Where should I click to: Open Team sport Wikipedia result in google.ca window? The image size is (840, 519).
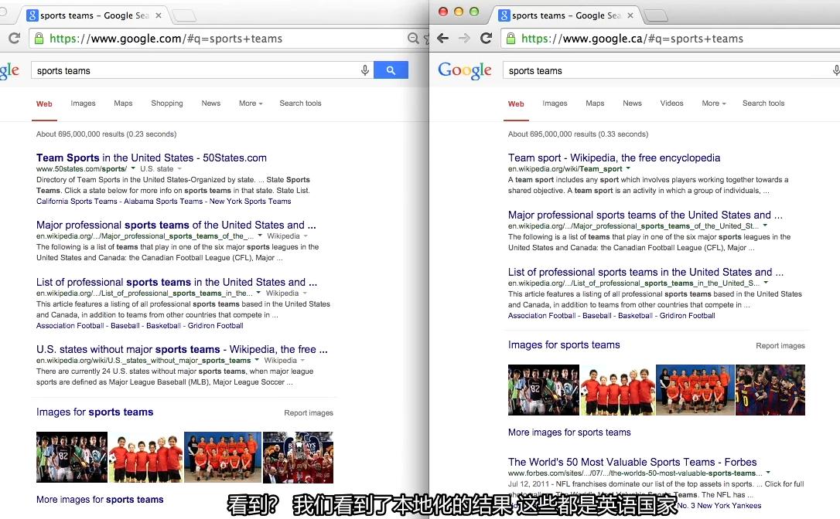(x=614, y=158)
